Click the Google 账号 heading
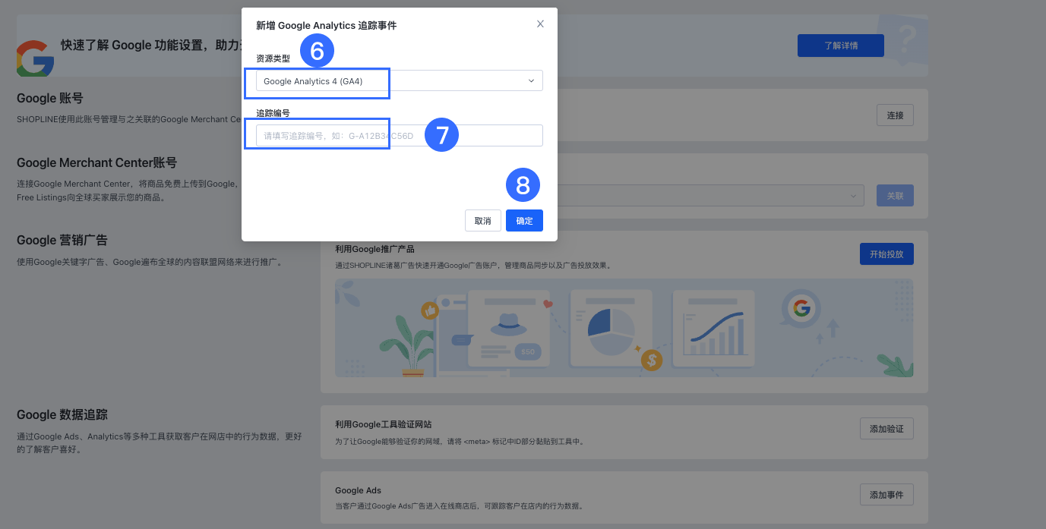 tap(50, 98)
